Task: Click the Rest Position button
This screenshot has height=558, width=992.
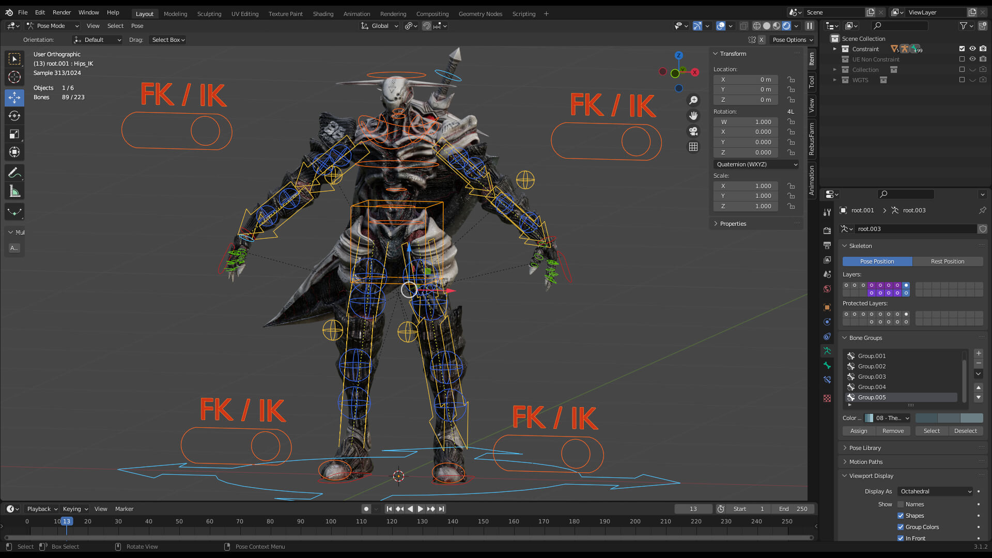Action: pos(948,261)
